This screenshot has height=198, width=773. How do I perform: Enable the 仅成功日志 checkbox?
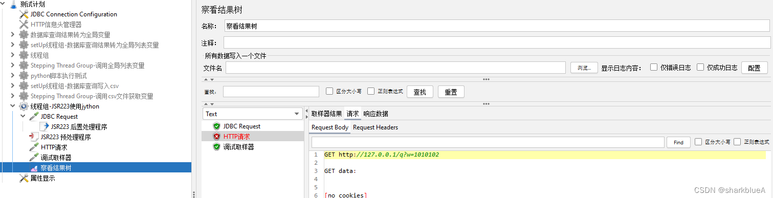(700, 67)
